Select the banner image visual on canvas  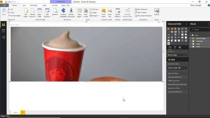click(x=86, y=54)
